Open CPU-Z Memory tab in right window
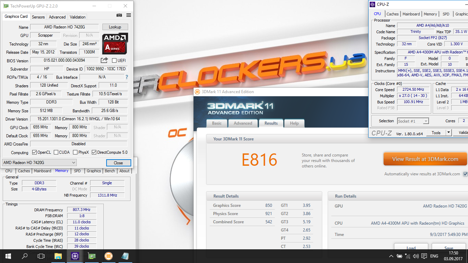Image resolution: width=468 pixels, height=263 pixels. (430, 14)
